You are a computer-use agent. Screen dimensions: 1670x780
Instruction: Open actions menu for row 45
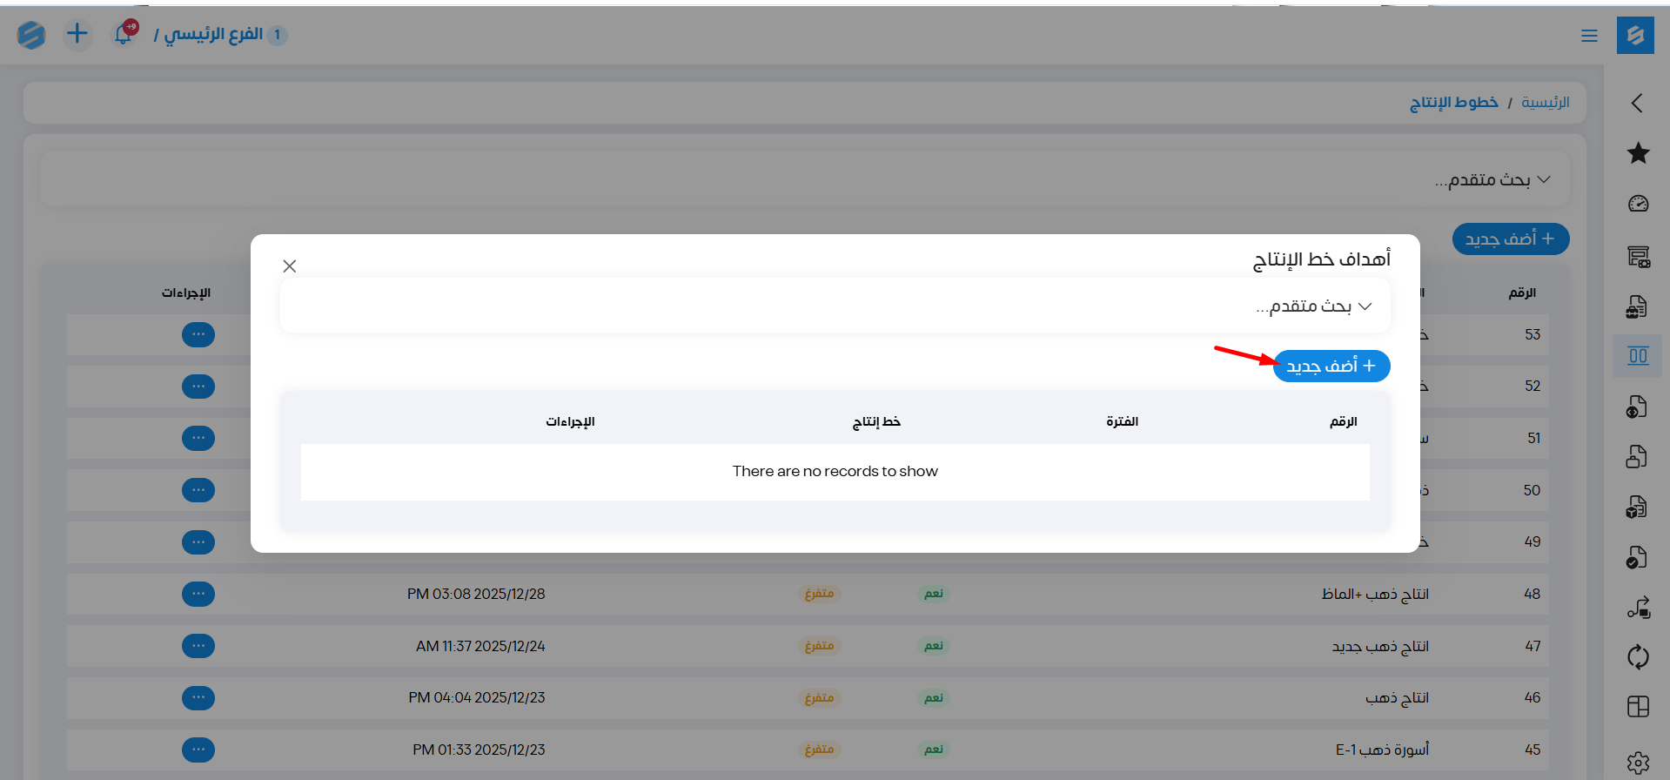[198, 750]
